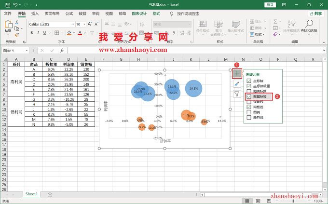This screenshot has width=328, height=204.
Task: Apply Underline formatting
Action: (x=44, y=33)
